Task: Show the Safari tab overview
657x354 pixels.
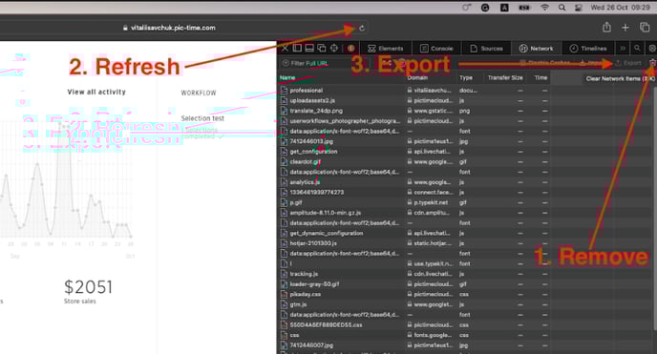Action: tap(645, 28)
